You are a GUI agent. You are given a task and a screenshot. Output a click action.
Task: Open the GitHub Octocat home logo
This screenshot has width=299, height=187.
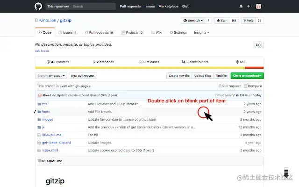38,6
